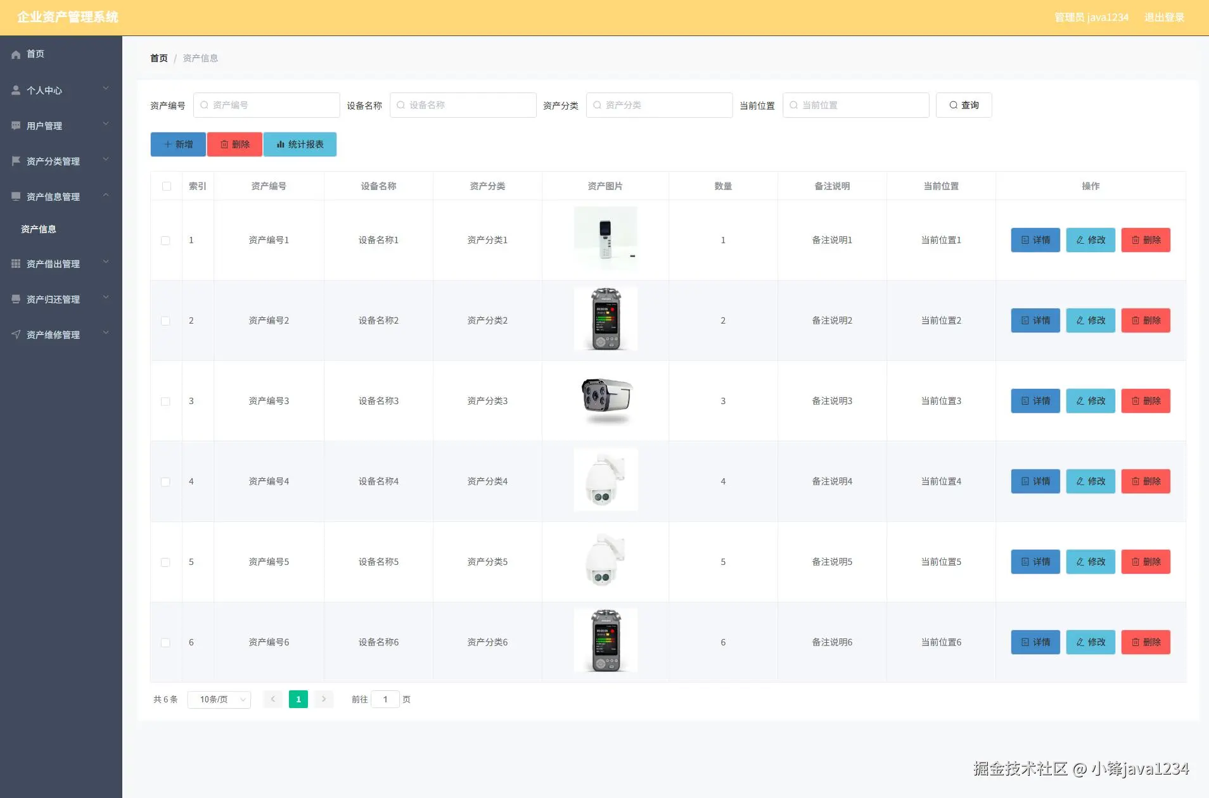Click the trash icon on row 5 删除
The width and height of the screenshot is (1209, 798).
coord(1135,562)
